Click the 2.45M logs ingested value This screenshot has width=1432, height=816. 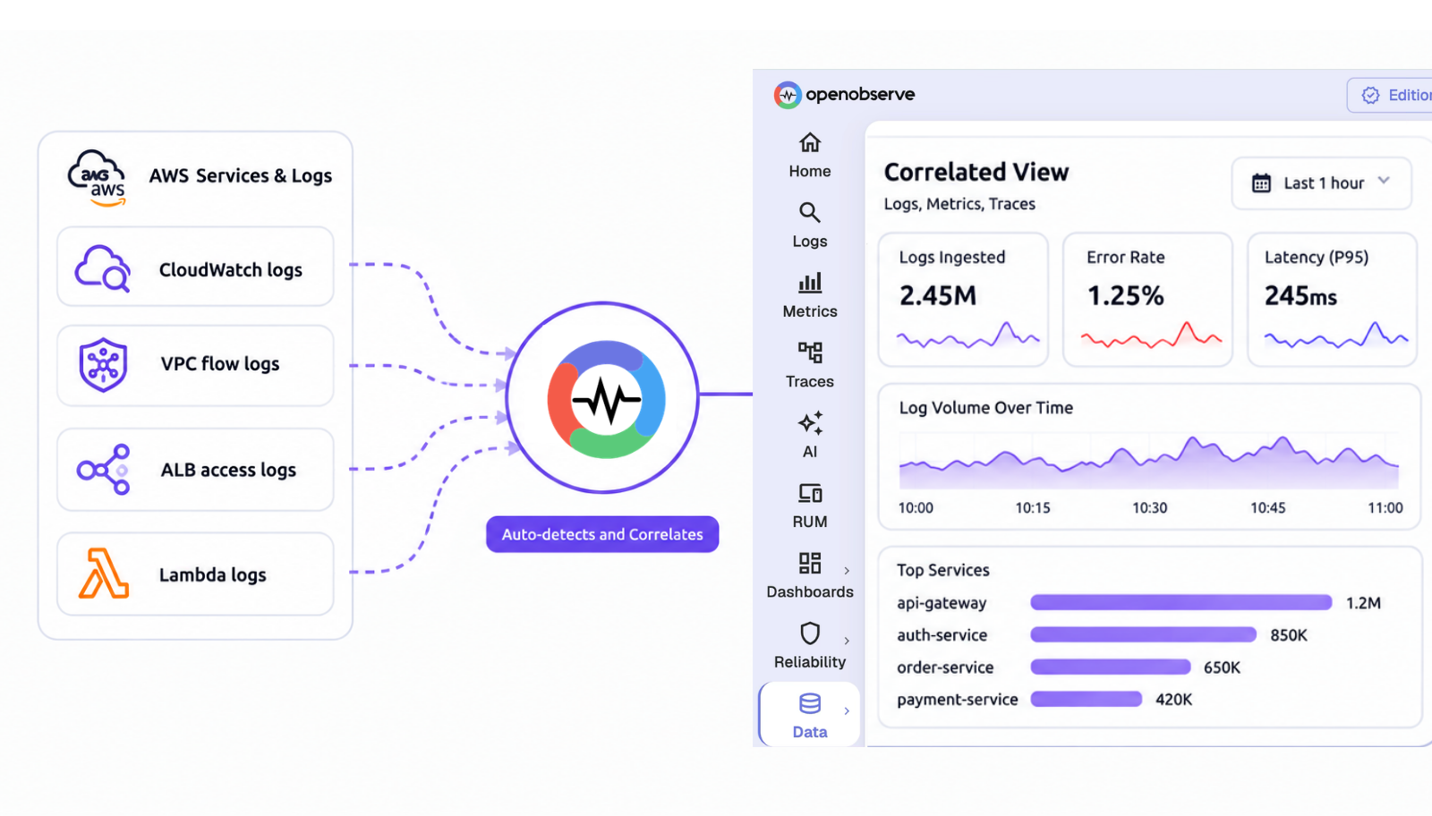[938, 295]
